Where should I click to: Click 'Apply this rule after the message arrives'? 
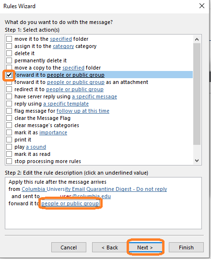[58, 182]
